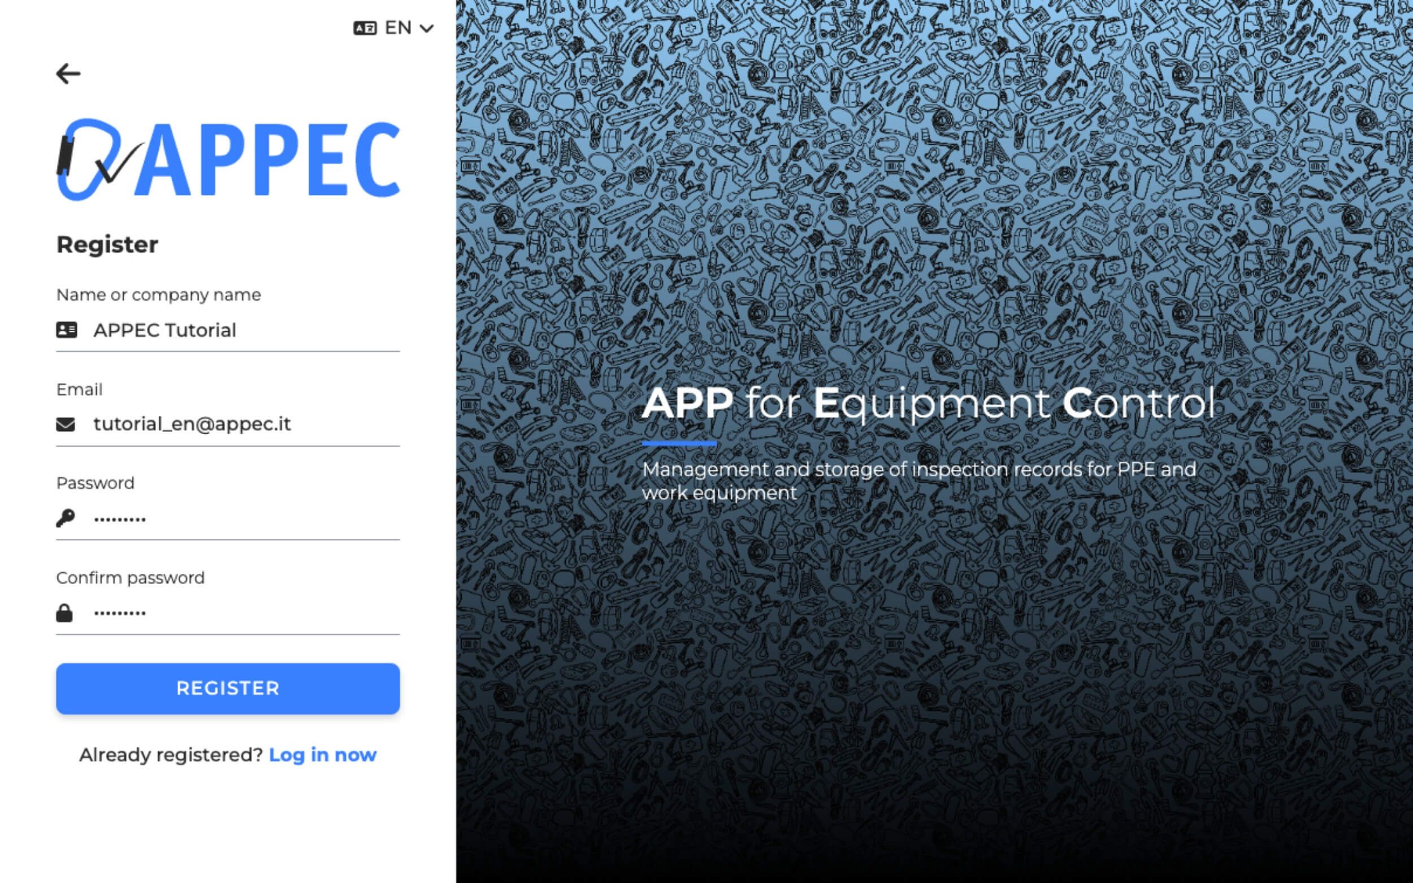Click the Log in now link
Image resolution: width=1413 pixels, height=883 pixels.
322,754
